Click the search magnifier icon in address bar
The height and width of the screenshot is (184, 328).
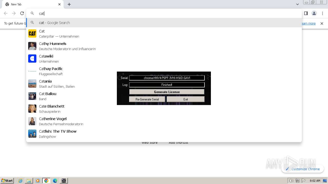point(32,13)
